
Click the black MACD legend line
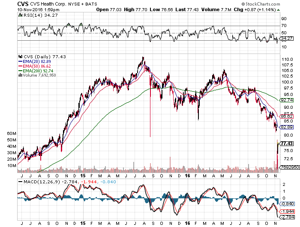click(20, 182)
